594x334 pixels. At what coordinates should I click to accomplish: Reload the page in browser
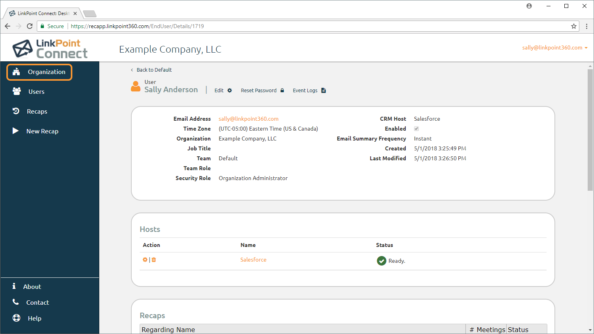[x=30, y=26]
